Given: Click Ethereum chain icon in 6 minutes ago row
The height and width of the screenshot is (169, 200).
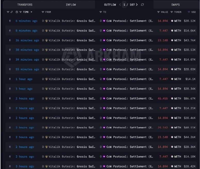Looking at the screenshot, I should point(10,21).
